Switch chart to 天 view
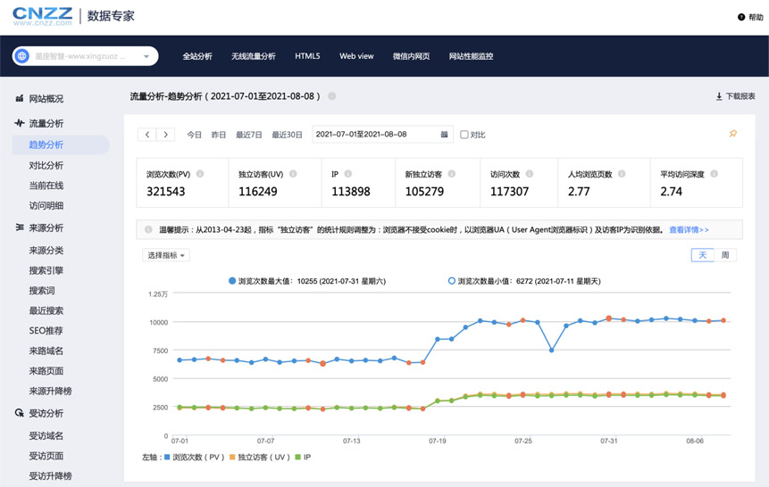Screen dimensions: 769x487 point(702,255)
